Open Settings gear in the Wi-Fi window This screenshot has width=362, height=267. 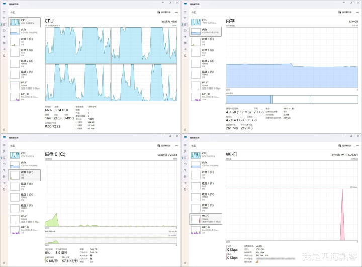[x=185, y=264]
